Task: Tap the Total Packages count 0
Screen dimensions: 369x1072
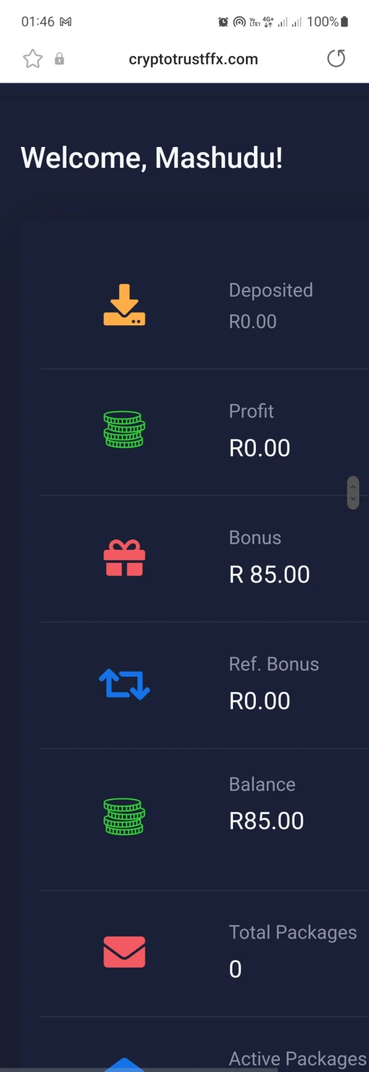Action: (236, 969)
